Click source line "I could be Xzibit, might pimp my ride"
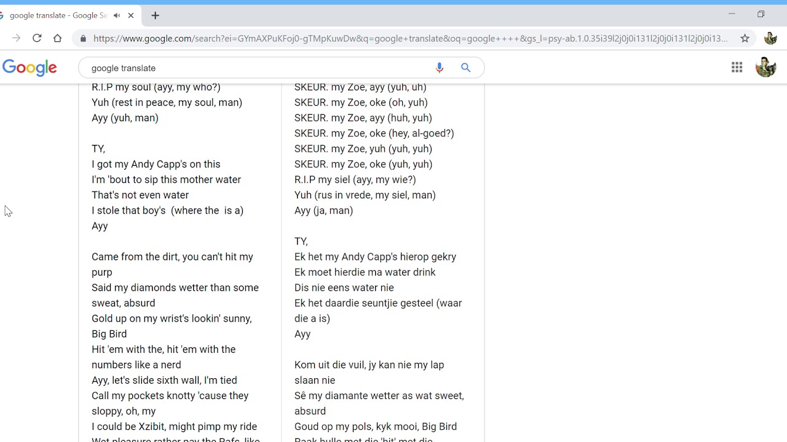Viewport: 787px width, 442px height. (174, 426)
